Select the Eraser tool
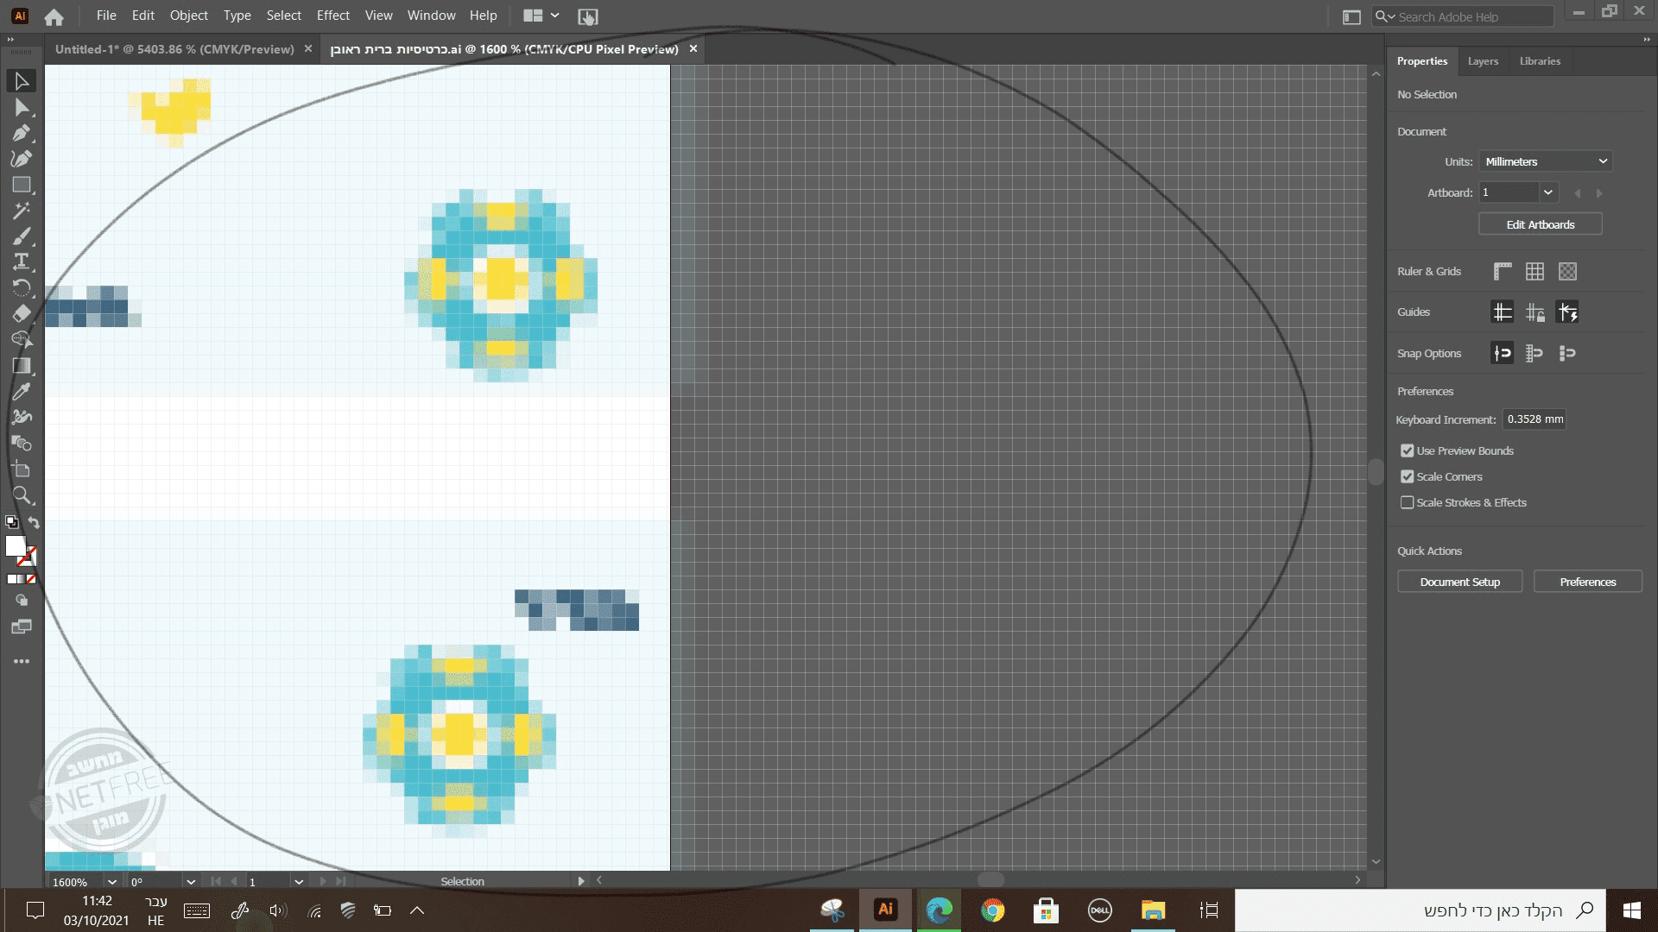The image size is (1658, 932). (21, 313)
